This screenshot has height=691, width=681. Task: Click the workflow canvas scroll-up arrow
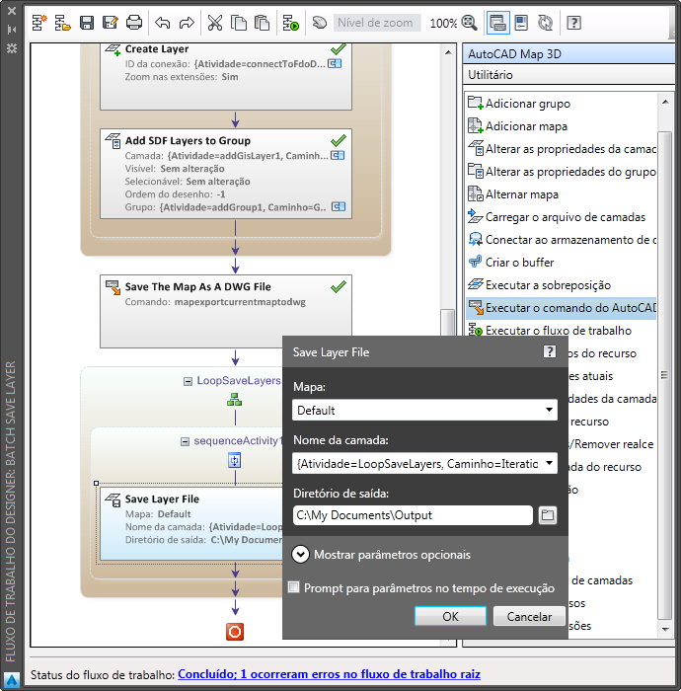pos(448,52)
